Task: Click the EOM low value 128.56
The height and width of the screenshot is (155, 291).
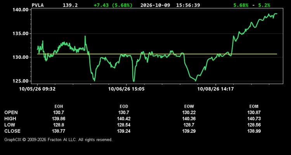Action: [254, 125]
